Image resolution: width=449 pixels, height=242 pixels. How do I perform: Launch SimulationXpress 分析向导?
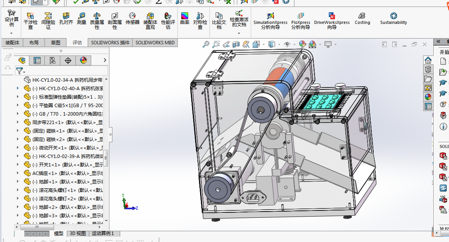pos(270,20)
